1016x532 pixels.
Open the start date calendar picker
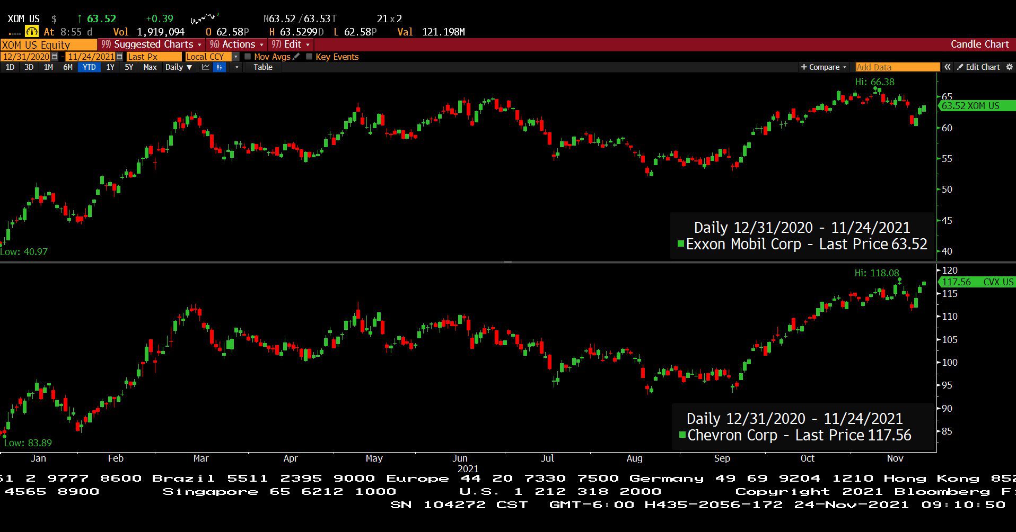point(55,57)
